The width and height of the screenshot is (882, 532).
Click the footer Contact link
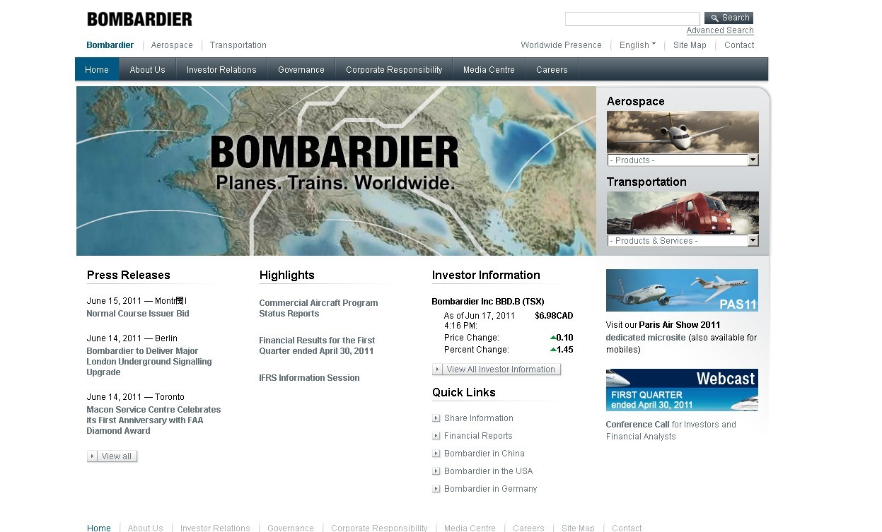(x=627, y=528)
